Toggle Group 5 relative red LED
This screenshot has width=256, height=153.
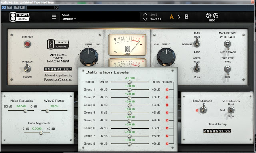pos(167,120)
